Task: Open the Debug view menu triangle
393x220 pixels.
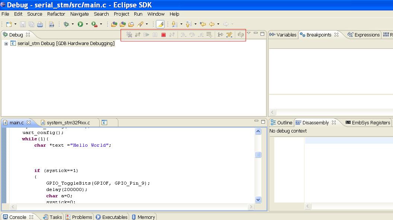Action: tap(249, 33)
